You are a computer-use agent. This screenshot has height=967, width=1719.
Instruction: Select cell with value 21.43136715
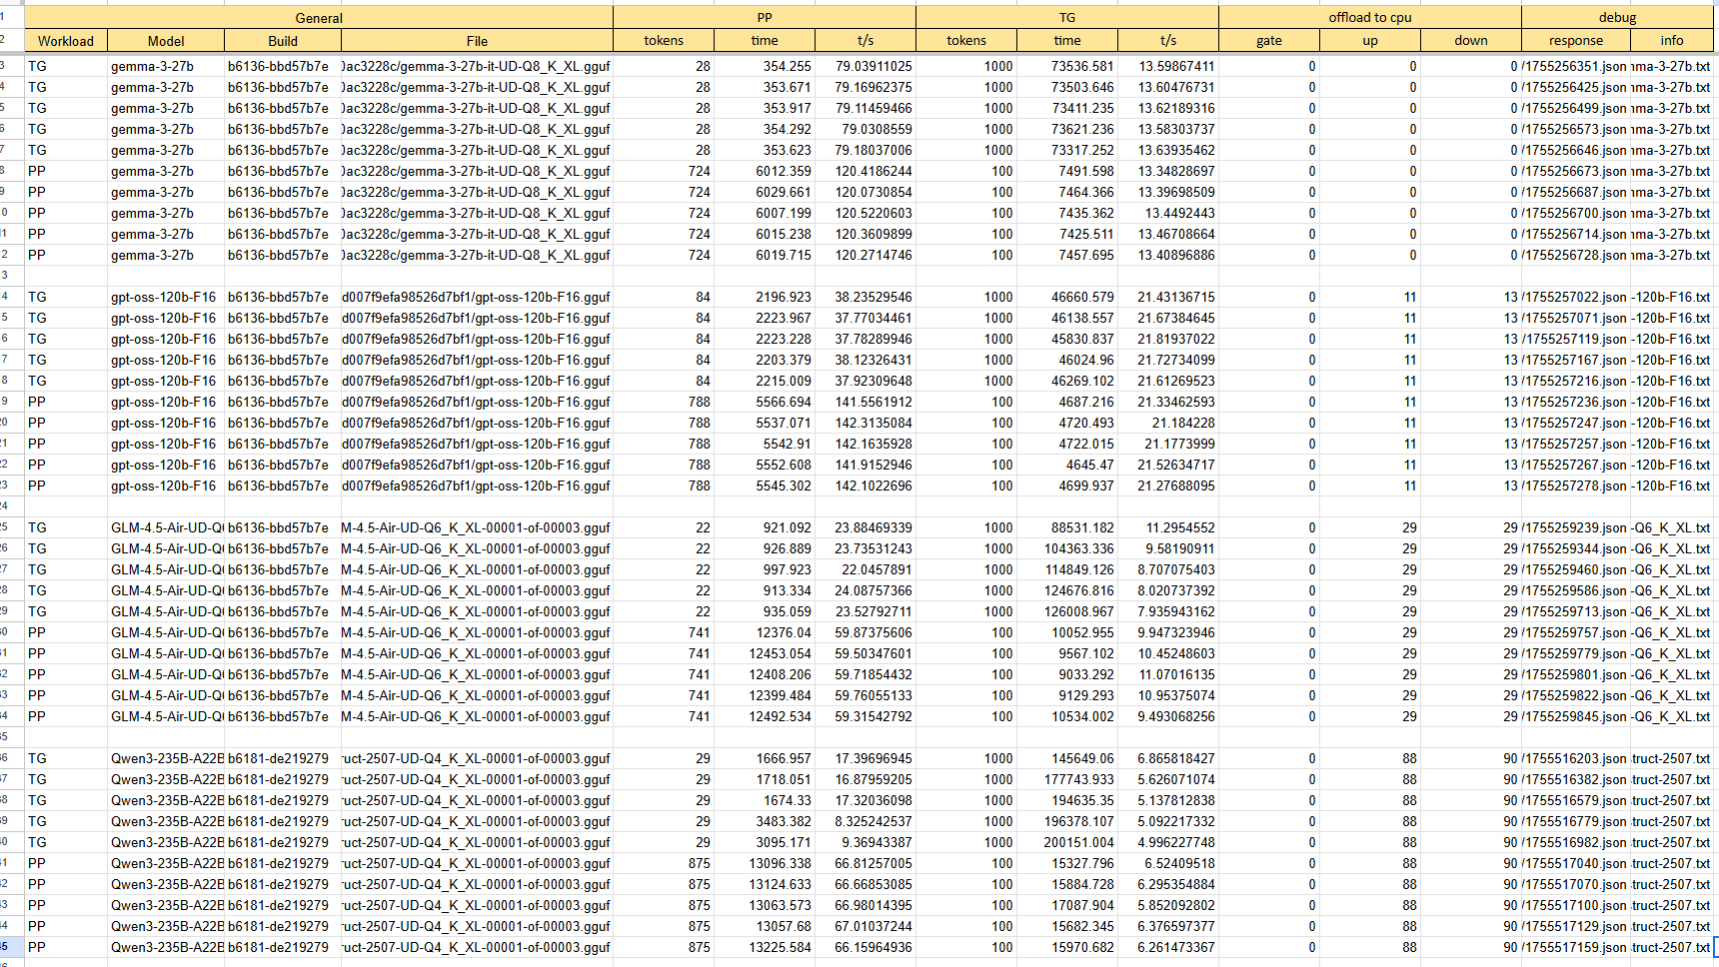(1168, 297)
